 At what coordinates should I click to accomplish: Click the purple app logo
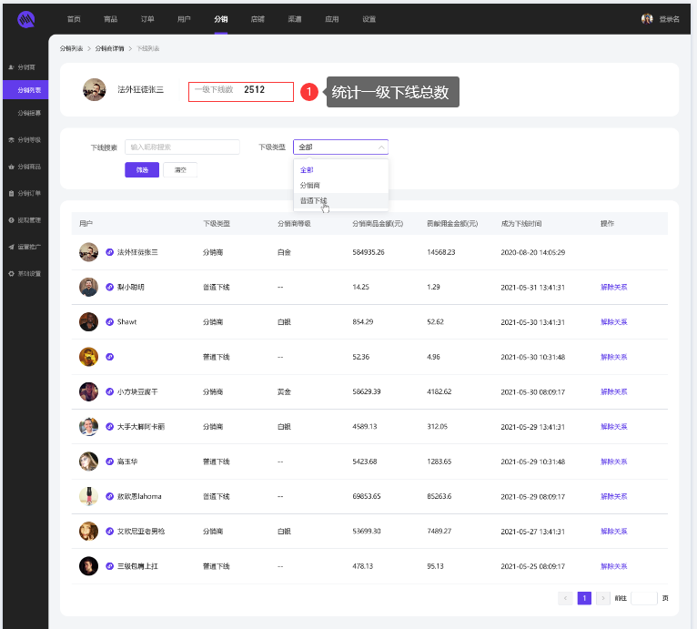tap(25, 19)
